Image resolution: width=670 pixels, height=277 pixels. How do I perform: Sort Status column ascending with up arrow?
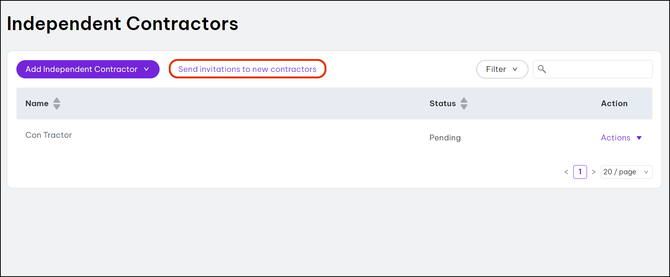click(464, 100)
